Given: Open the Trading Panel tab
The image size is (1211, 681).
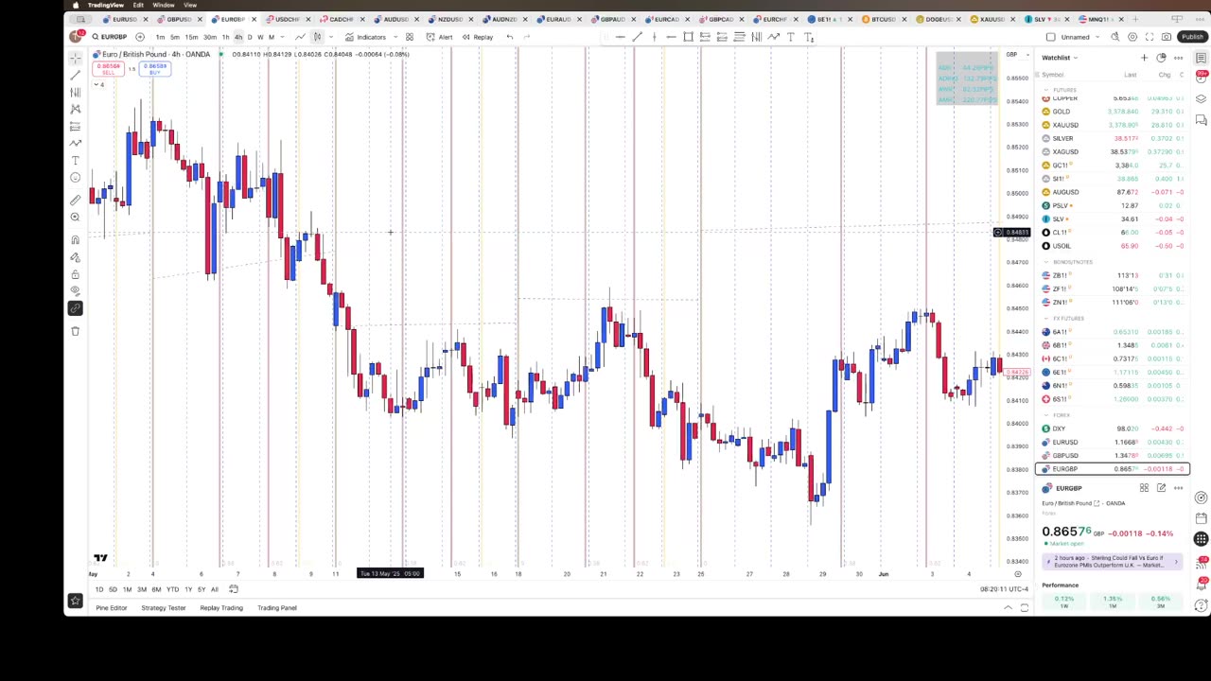Looking at the screenshot, I should [277, 608].
